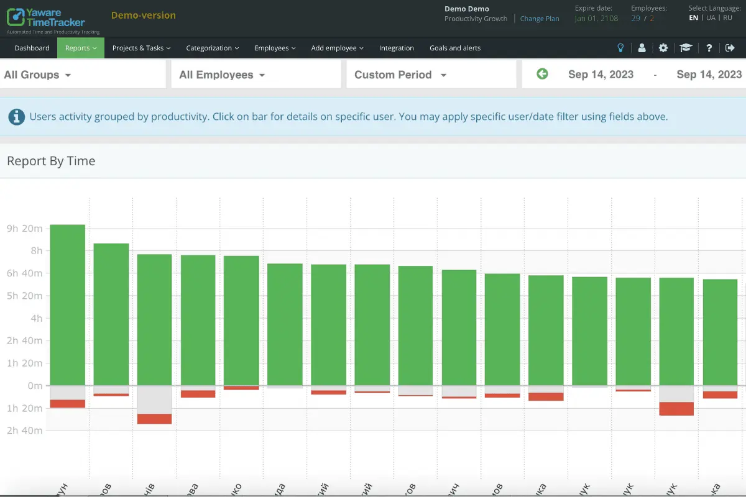Go to Goals and alerts page
This screenshot has height=497, width=746.
tap(455, 48)
